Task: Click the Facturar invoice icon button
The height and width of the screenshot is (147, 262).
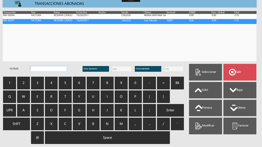Action: (x=239, y=126)
